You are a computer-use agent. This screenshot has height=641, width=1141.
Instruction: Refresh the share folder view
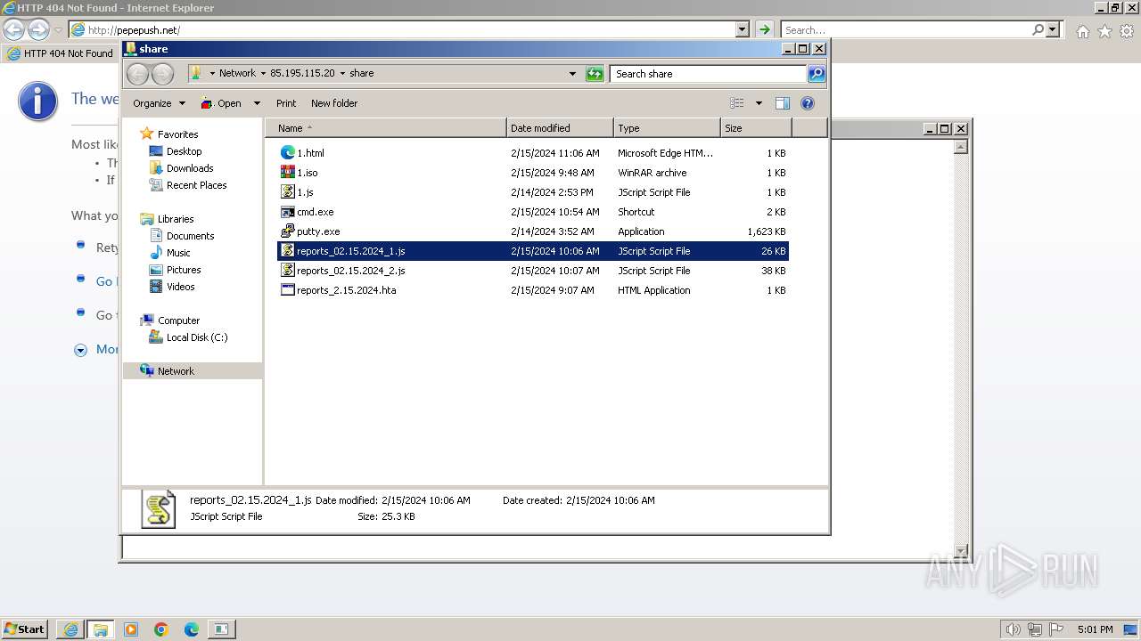click(x=595, y=74)
